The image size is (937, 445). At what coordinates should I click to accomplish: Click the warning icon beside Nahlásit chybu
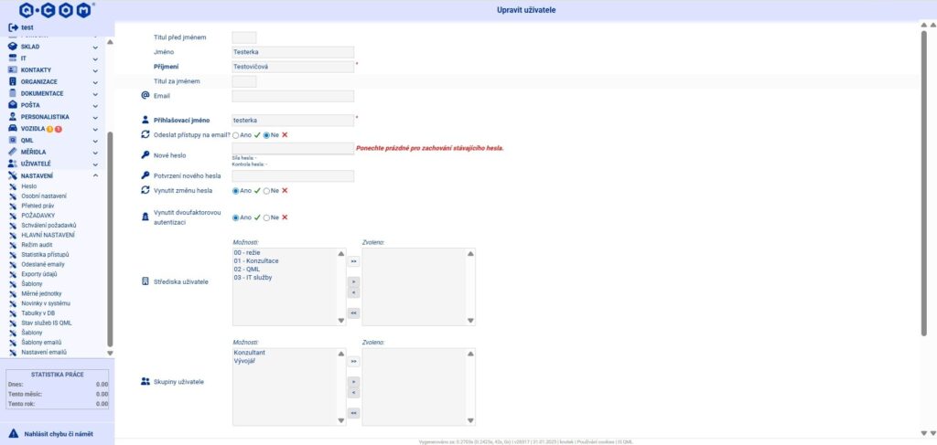click(13, 431)
